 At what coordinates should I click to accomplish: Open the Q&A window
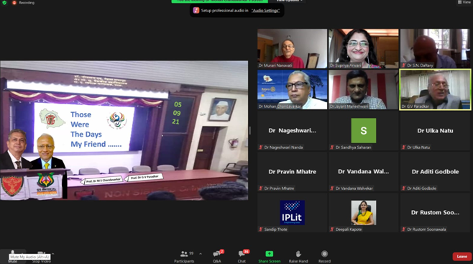click(217, 257)
